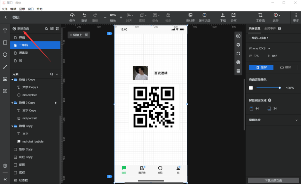Click the page height field 812
The height and width of the screenshot is (186, 301).
[275, 56]
